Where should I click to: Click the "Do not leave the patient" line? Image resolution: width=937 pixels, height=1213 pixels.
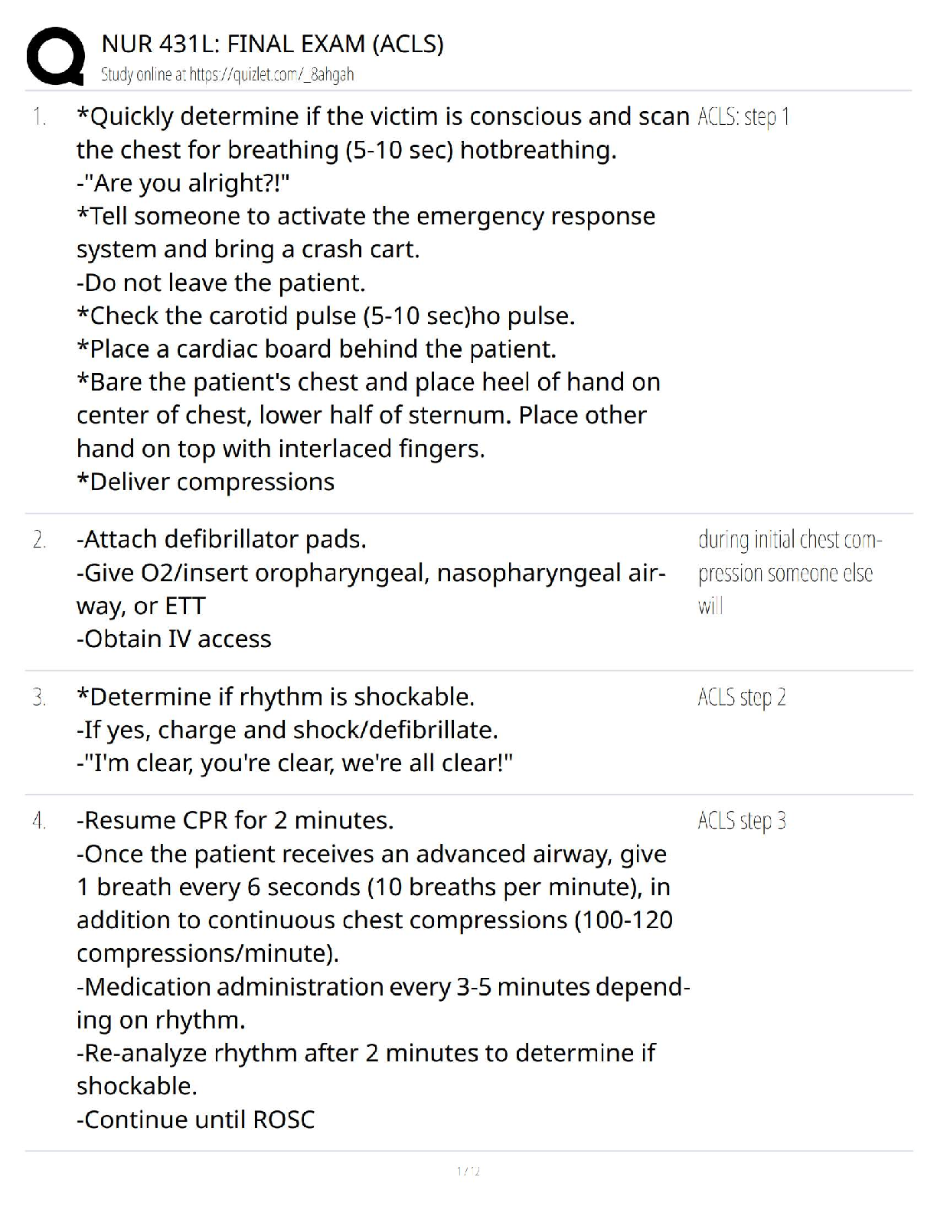[221, 283]
